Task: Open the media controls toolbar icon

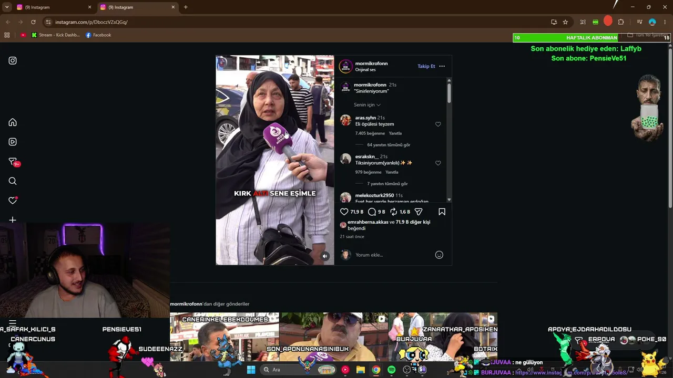Action: [639, 22]
